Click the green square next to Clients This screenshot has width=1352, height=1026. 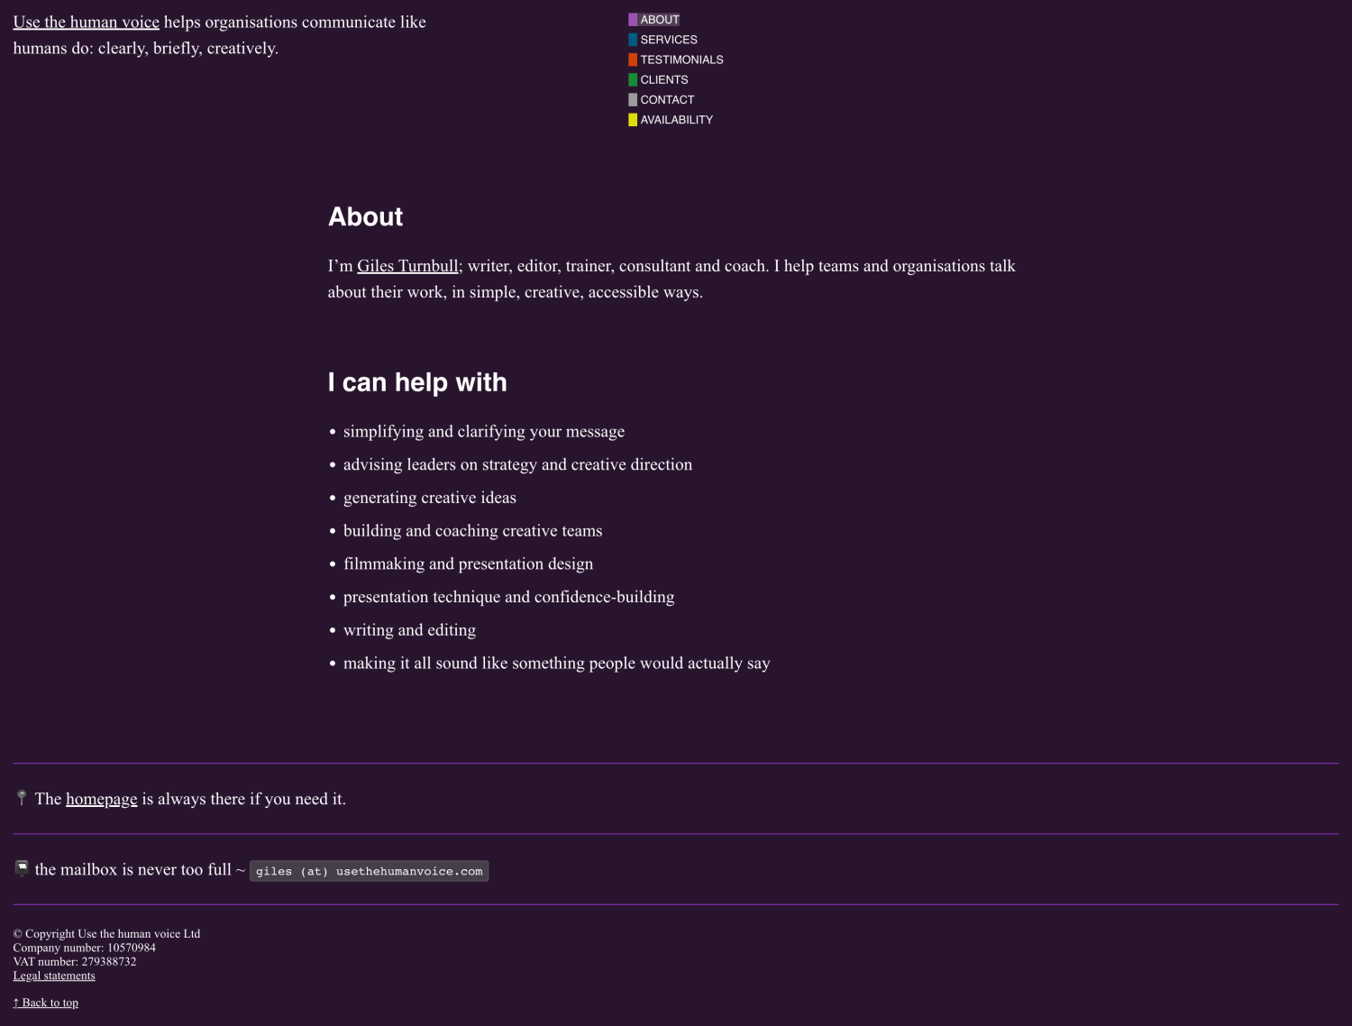633,79
